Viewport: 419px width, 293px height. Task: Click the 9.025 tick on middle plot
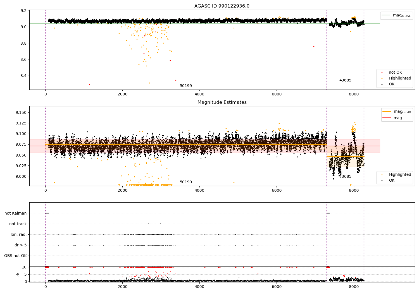[21, 166]
